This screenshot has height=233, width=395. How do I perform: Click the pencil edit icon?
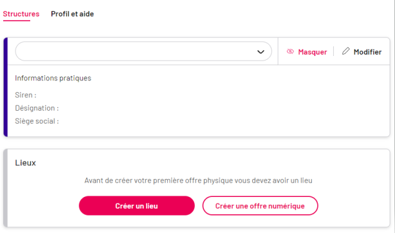coord(346,51)
